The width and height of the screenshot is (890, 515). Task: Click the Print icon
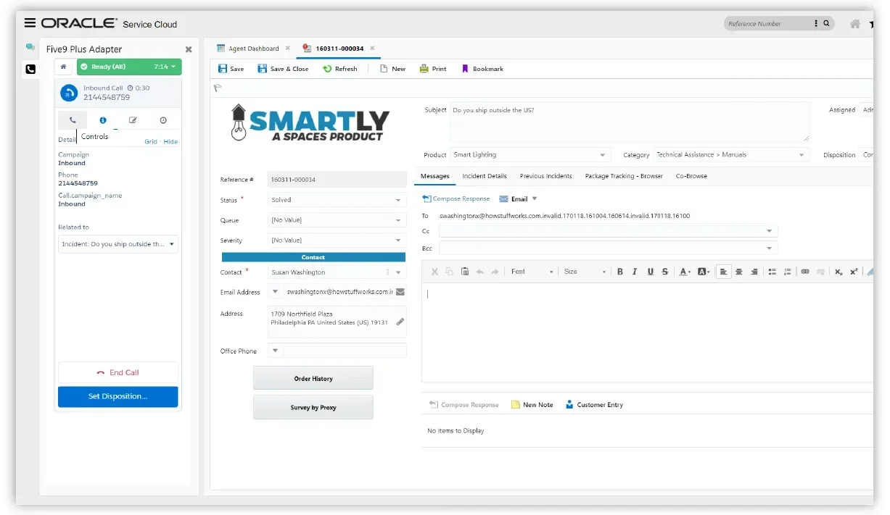(x=424, y=69)
